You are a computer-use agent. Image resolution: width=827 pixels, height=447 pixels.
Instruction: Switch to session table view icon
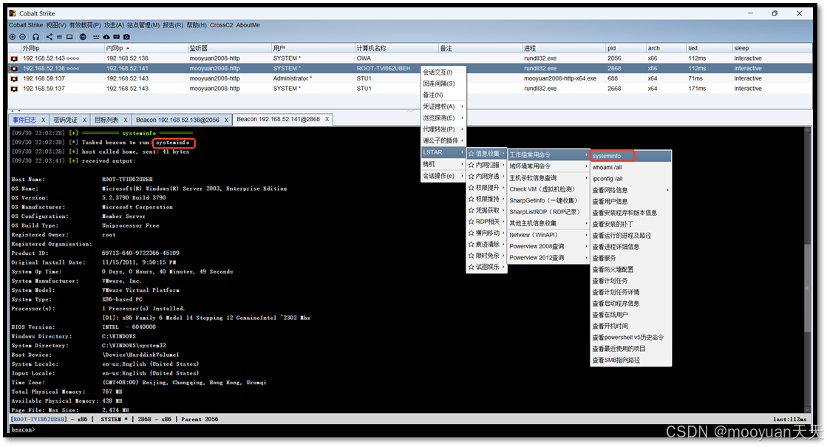pyautogui.click(x=59, y=37)
